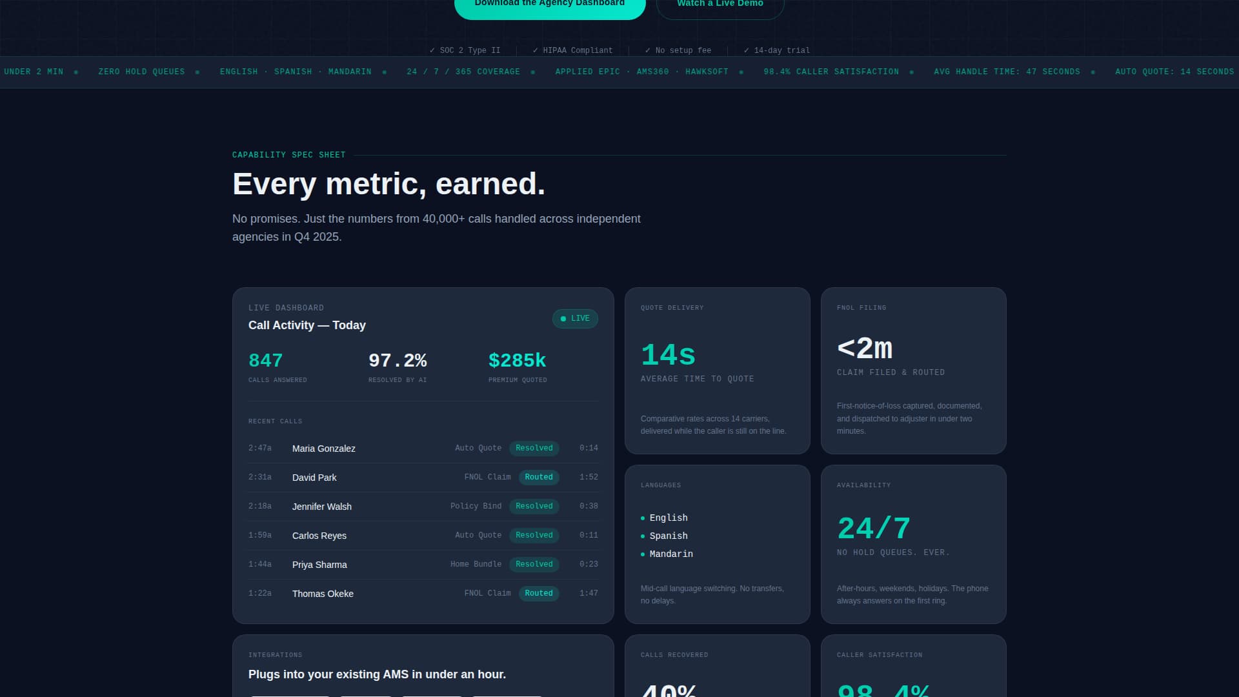Select Spanish in languages list
The height and width of the screenshot is (697, 1239).
(669, 536)
